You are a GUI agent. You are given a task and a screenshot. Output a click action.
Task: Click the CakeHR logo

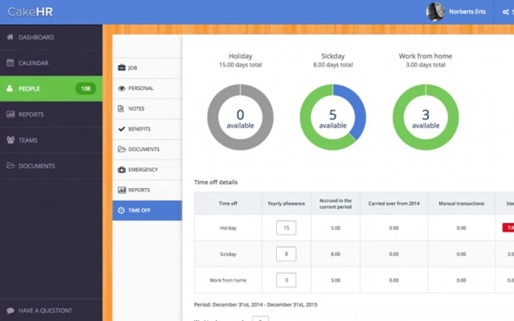(30, 12)
